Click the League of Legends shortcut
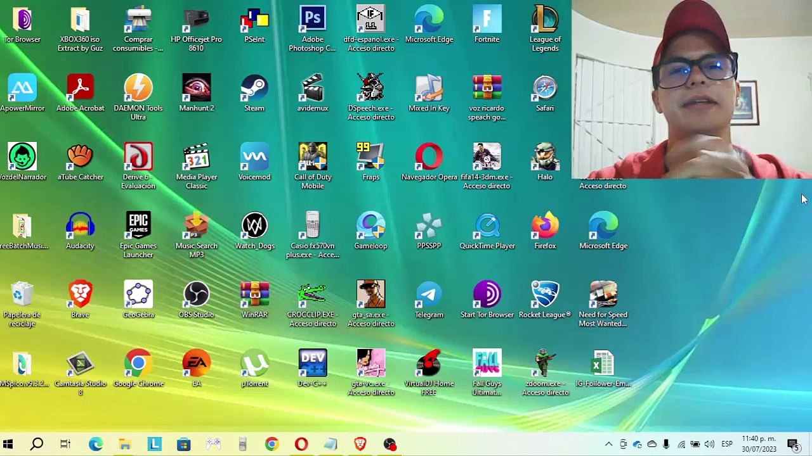 click(545, 20)
